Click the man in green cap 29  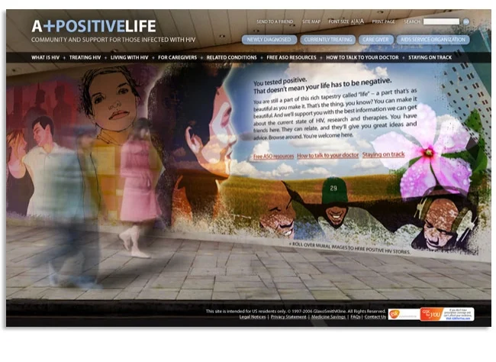pos(335,201)
